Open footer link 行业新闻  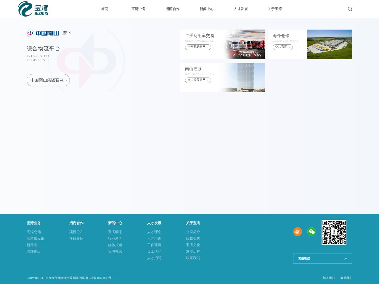(115, 238)
